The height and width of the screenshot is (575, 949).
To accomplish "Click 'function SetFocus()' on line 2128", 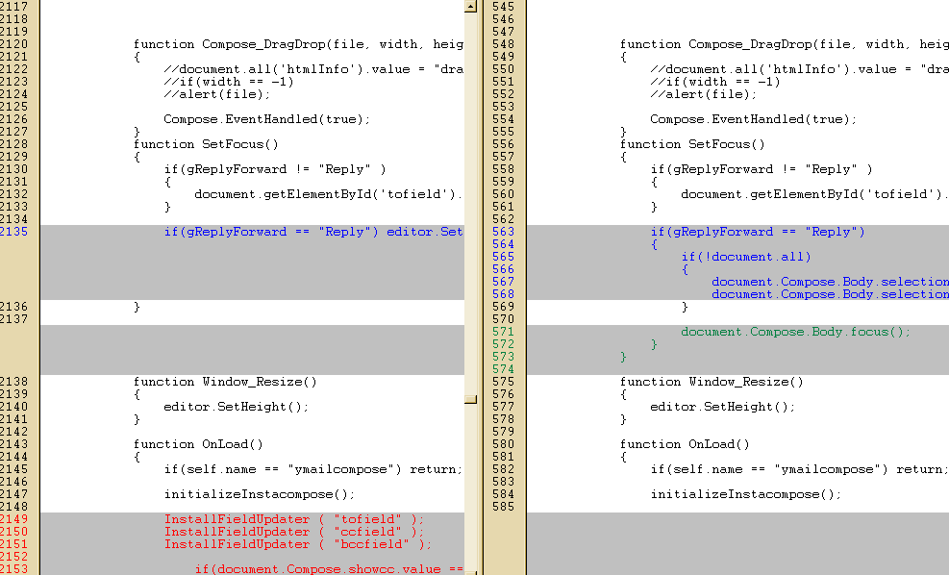I will click(206, 144).
